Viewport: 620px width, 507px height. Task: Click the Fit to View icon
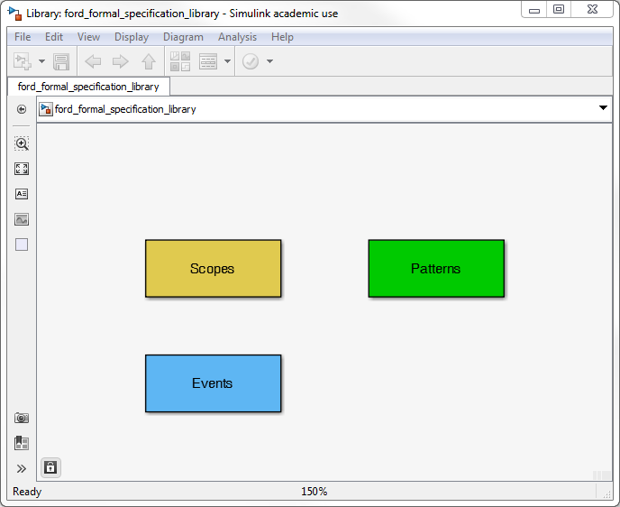tap(22, 169)
